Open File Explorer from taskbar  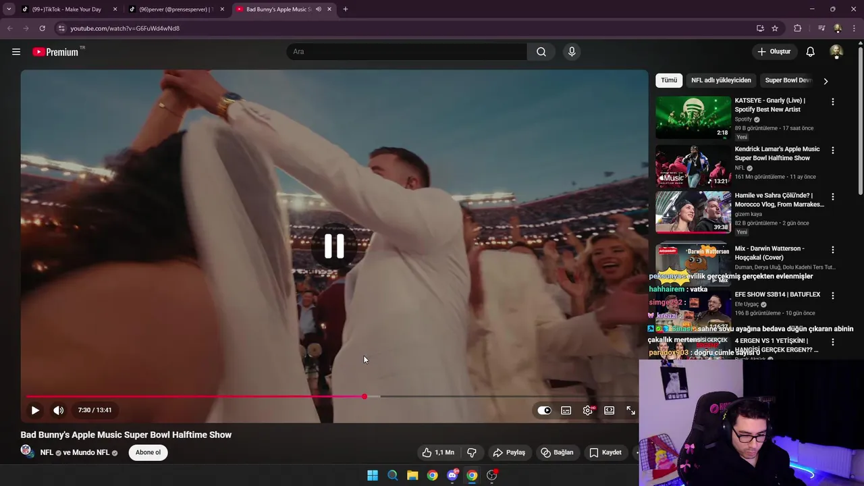(412, 475)
